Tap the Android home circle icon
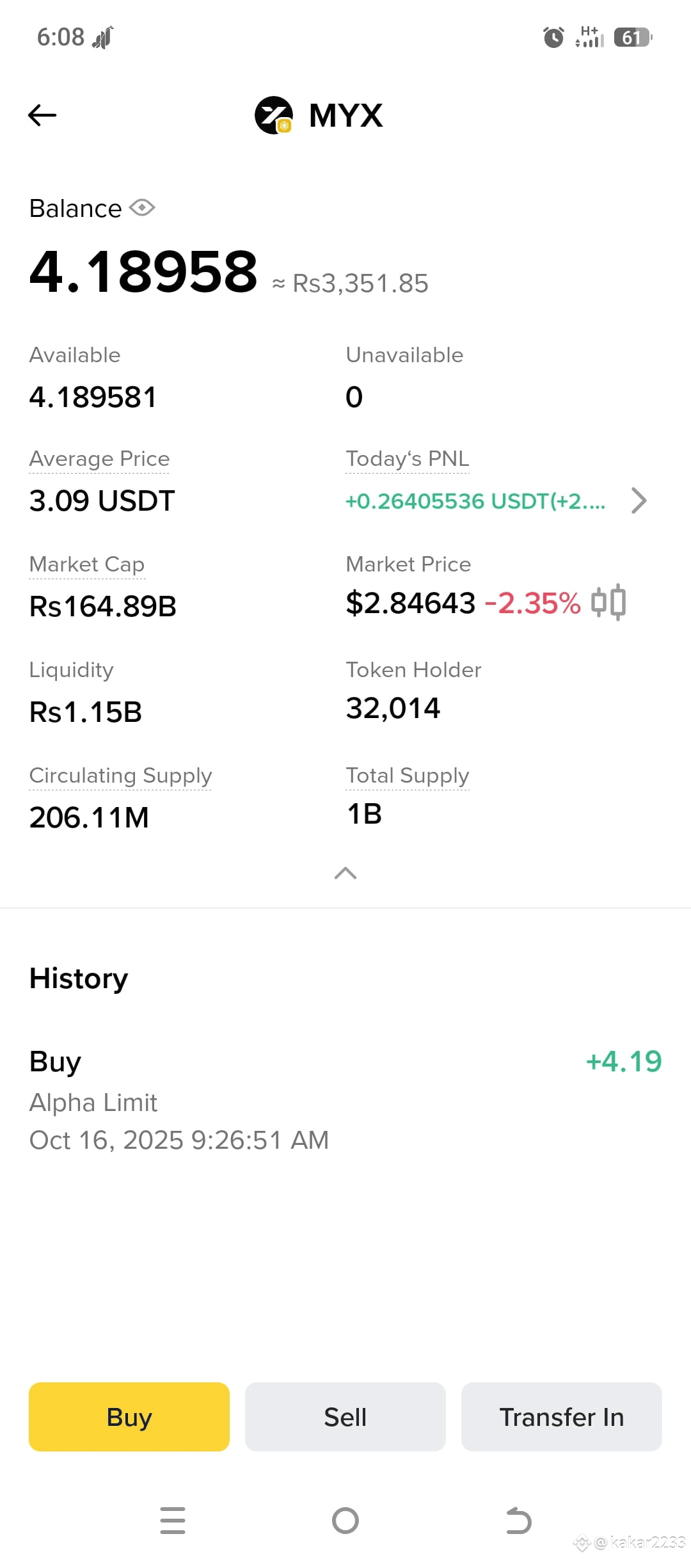This screenshot has height=1559, width=691. 345,1521
